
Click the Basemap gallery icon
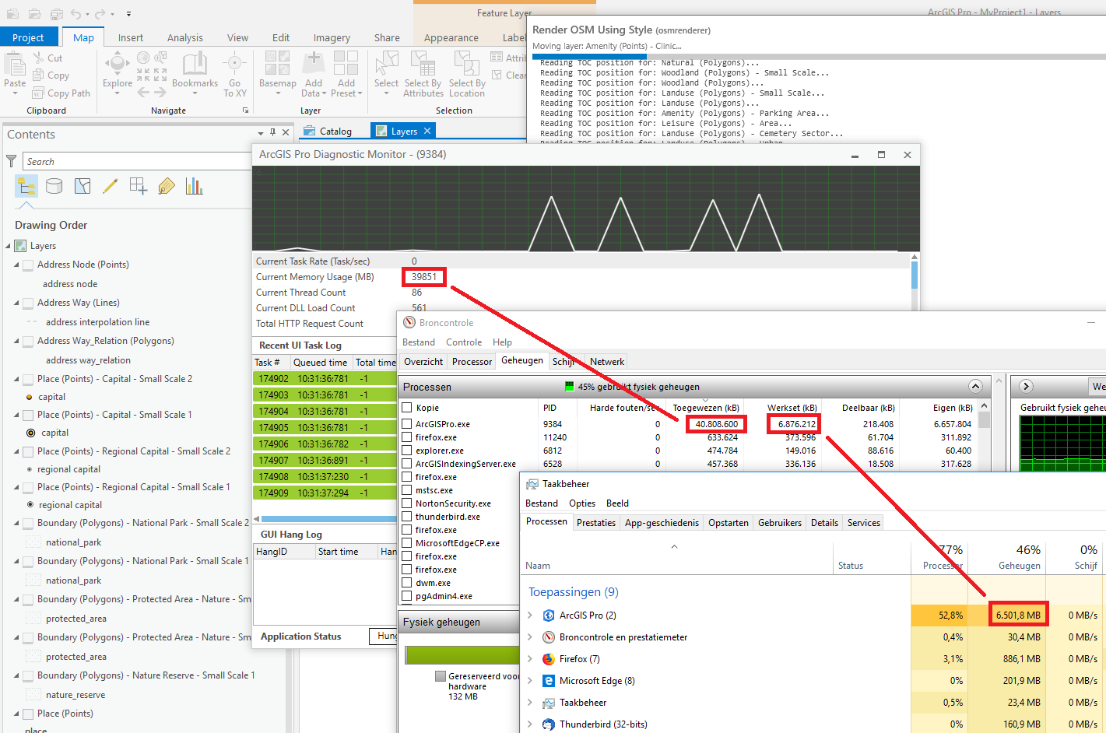[277, 64]
